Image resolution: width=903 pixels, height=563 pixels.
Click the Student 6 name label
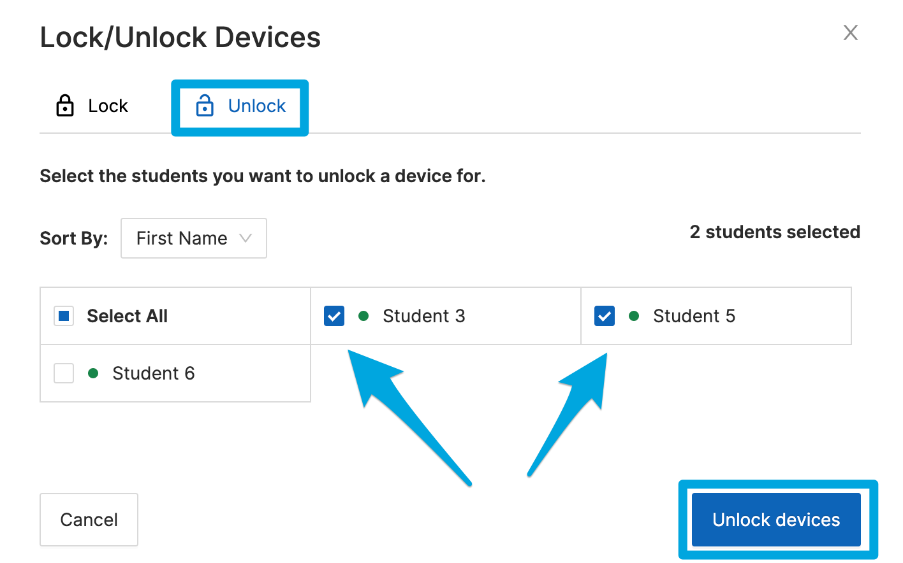click(153, 373)
